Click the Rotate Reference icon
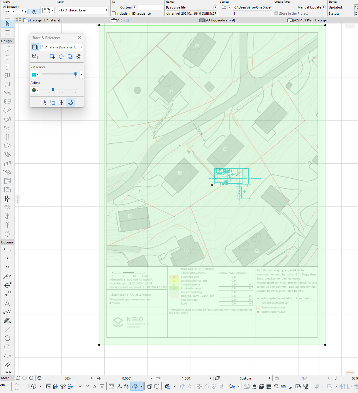The width and height of the screenshot is (358, 393). pyautogui.click(x=61, y=57)
